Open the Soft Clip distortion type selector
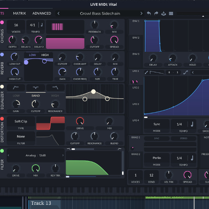 [21, 122]
